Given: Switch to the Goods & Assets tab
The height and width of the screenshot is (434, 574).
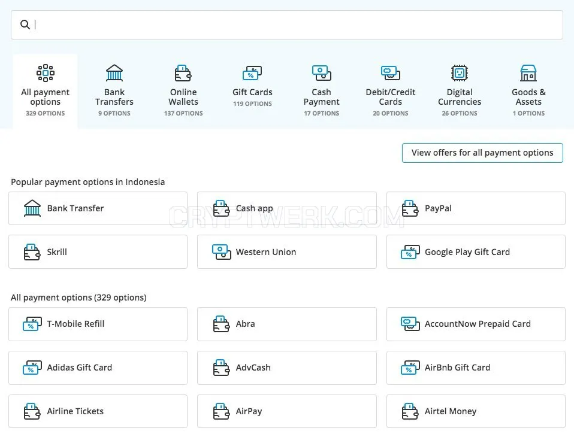Looking at the screenshot, I should point(528,91).
